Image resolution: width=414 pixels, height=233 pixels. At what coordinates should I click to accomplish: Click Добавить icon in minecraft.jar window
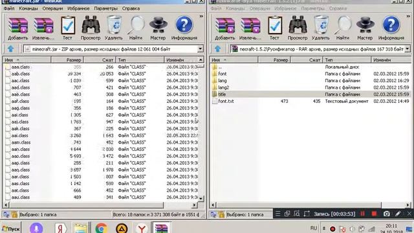(17, 28)
